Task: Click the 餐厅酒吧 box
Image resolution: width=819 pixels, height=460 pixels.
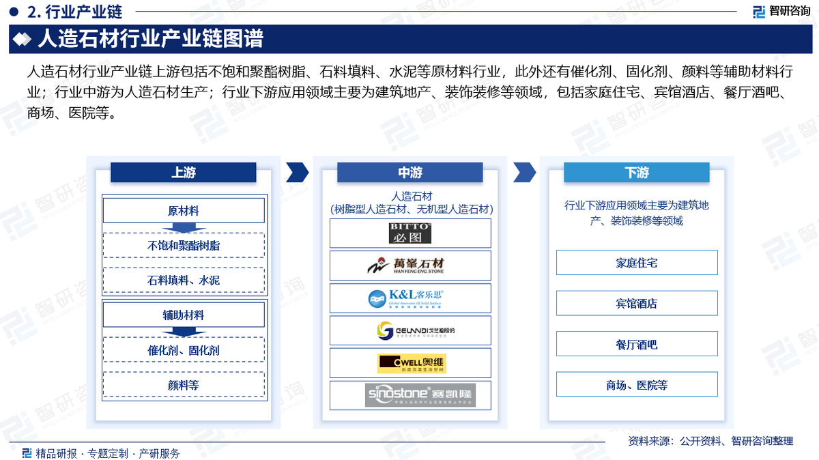Action: 636,344
